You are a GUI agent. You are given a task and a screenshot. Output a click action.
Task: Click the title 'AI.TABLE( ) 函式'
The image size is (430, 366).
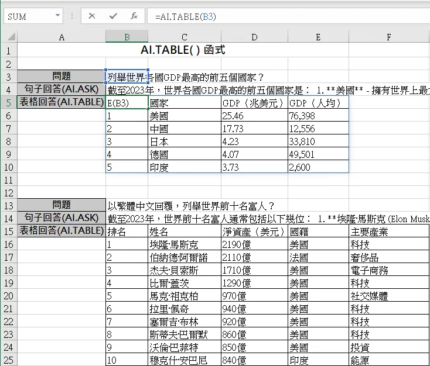pos(183,50)
